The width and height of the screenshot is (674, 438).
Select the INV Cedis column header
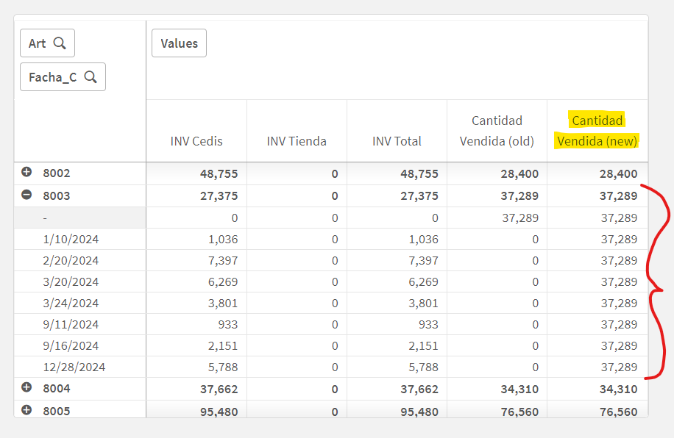[196, 141]
